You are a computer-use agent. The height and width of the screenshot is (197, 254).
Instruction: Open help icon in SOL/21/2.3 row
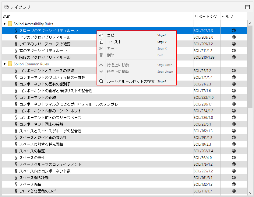point(234,84)
